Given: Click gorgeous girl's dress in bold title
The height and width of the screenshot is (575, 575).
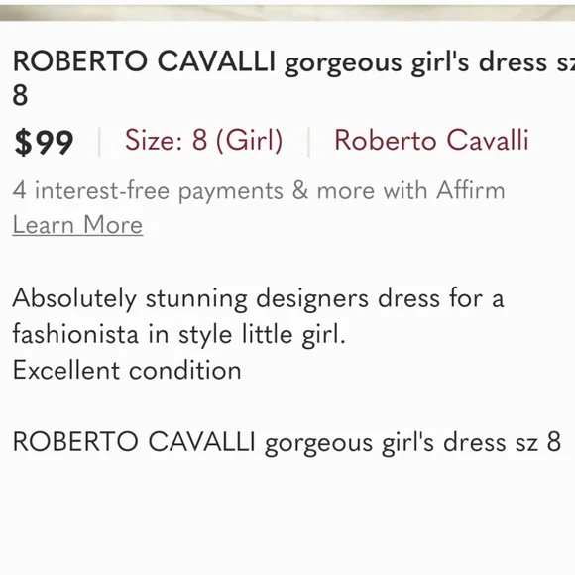Looking at the screenshot, I should (x=415, y=63).
